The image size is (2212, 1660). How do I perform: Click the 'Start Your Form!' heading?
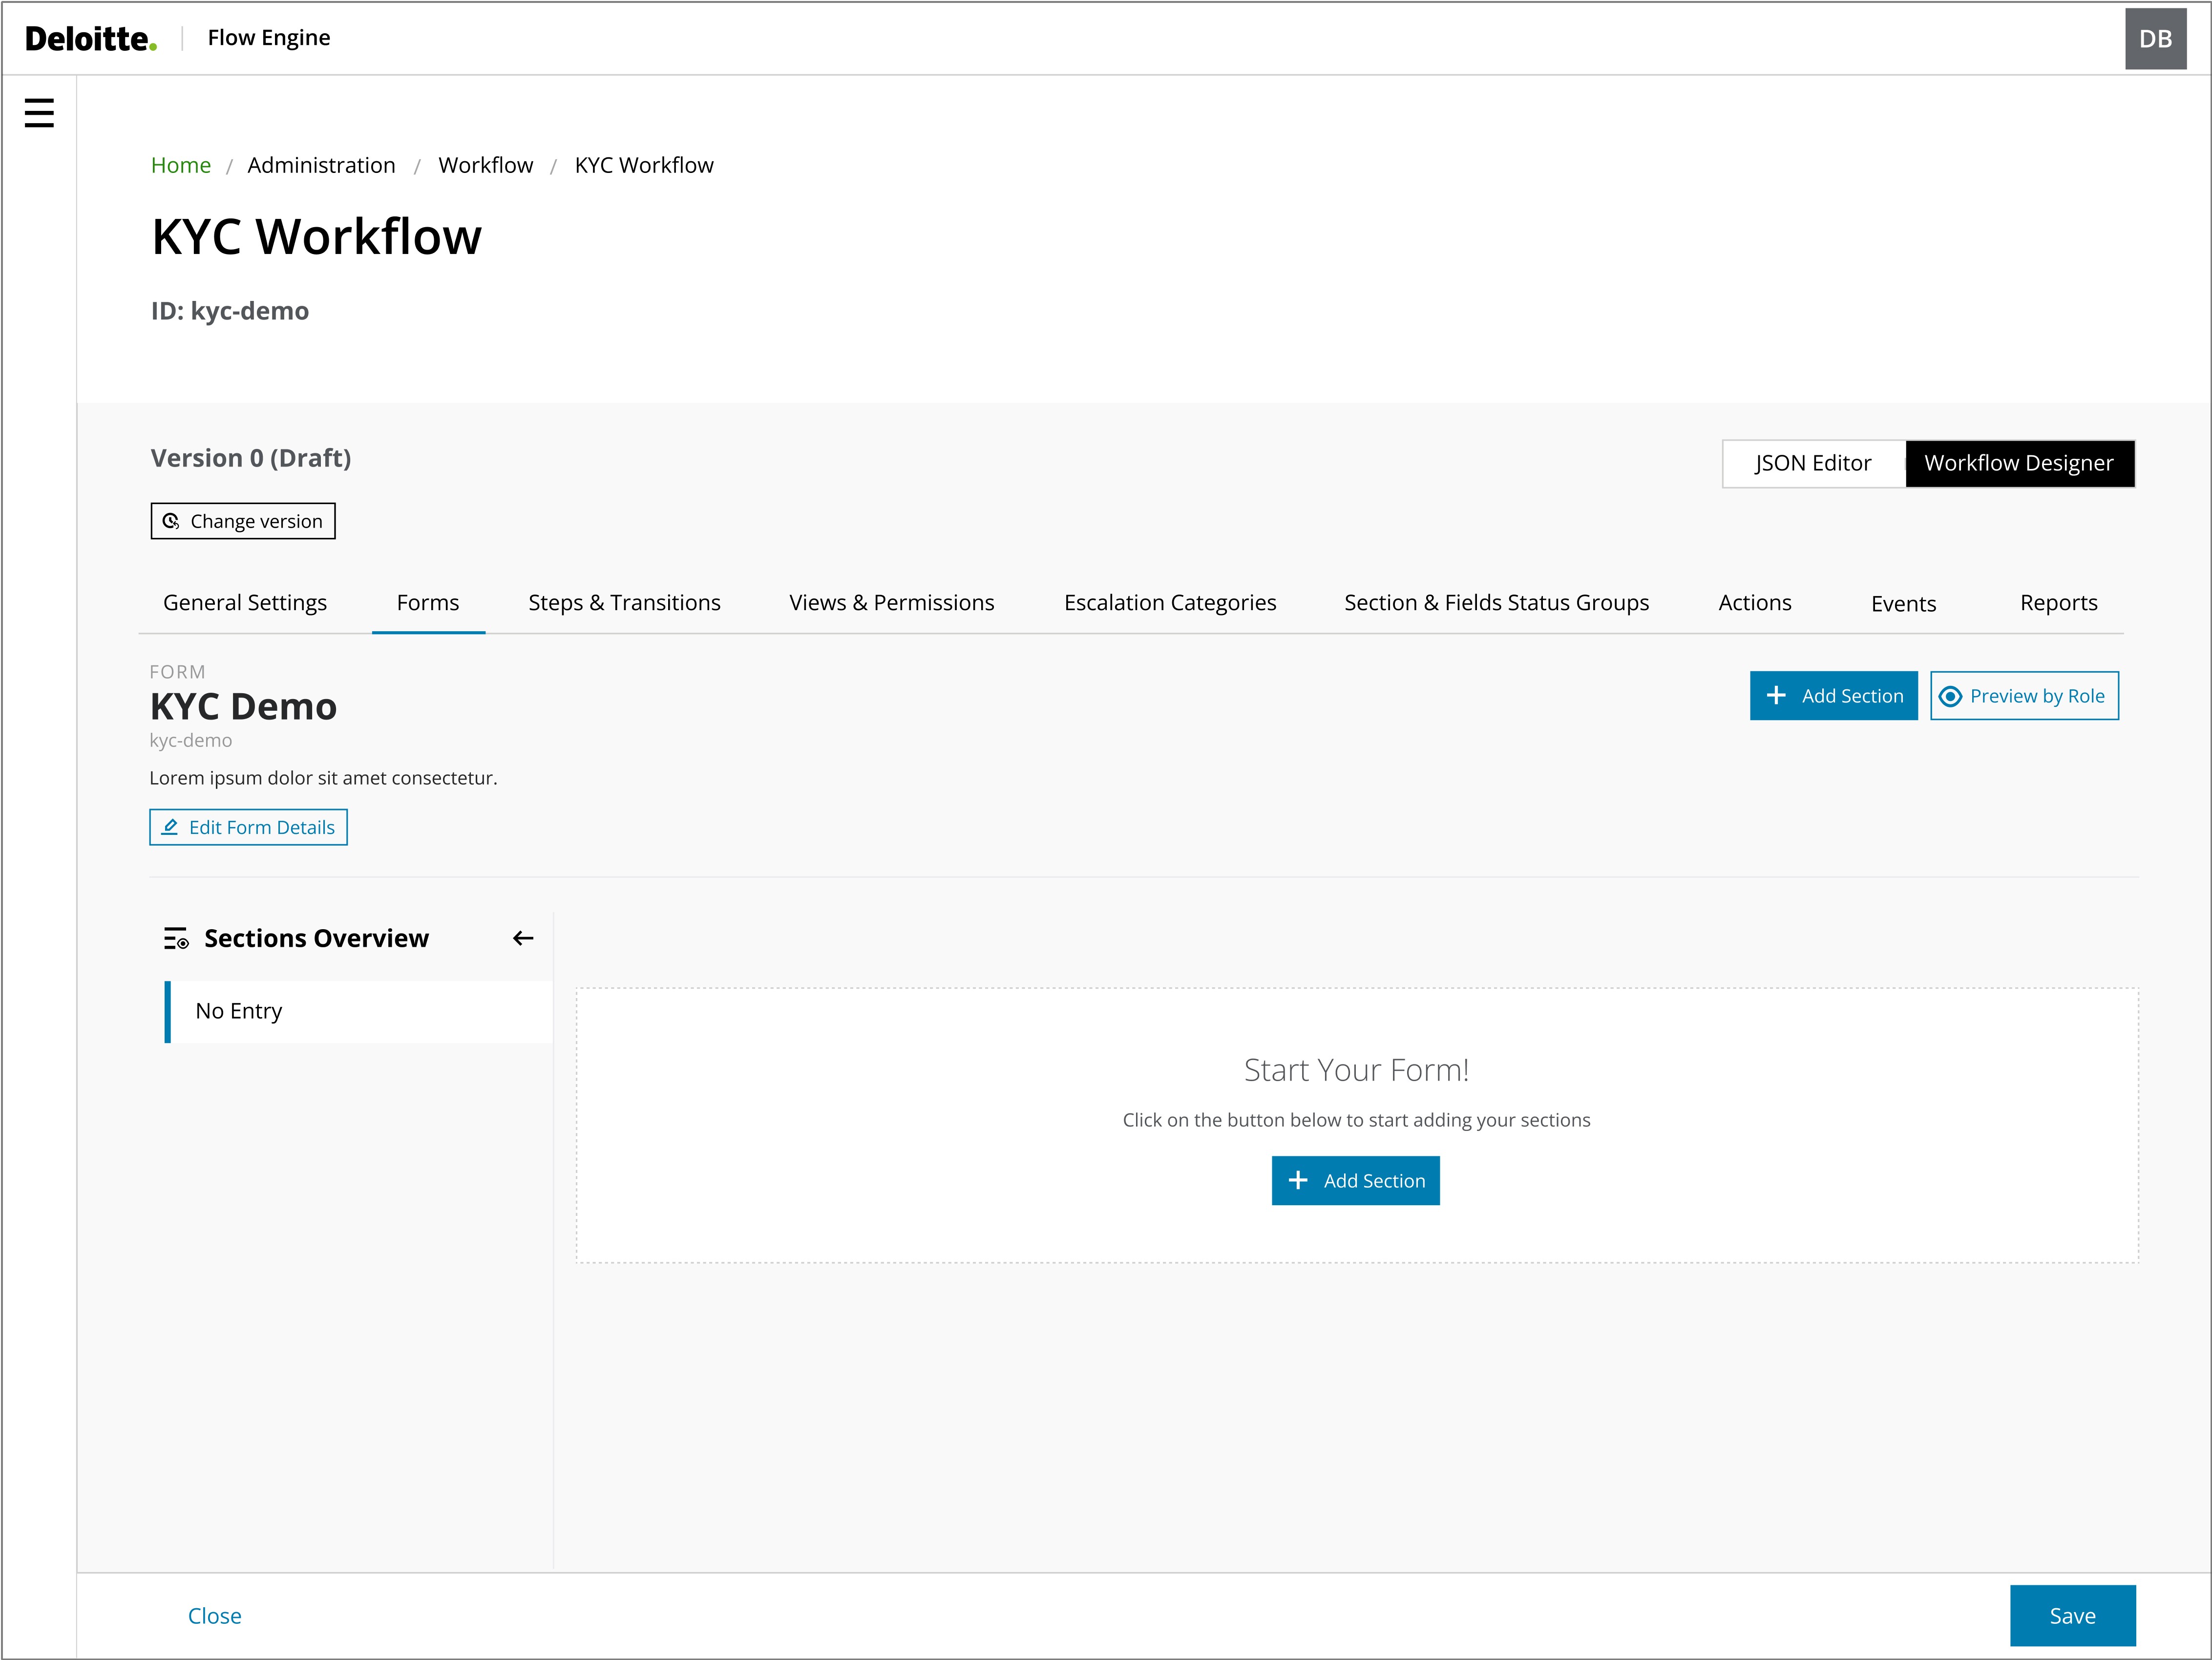pos(1356,1070)
